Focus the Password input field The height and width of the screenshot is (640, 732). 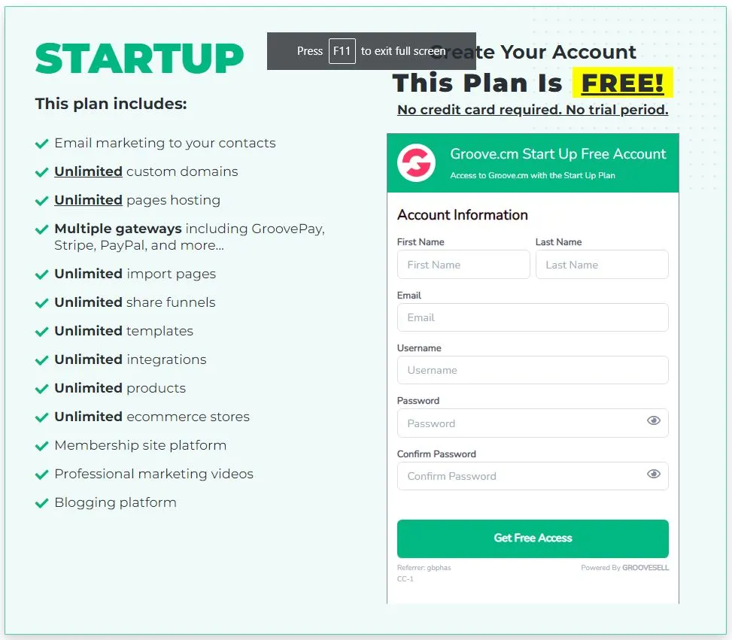(x=533, y=423)
